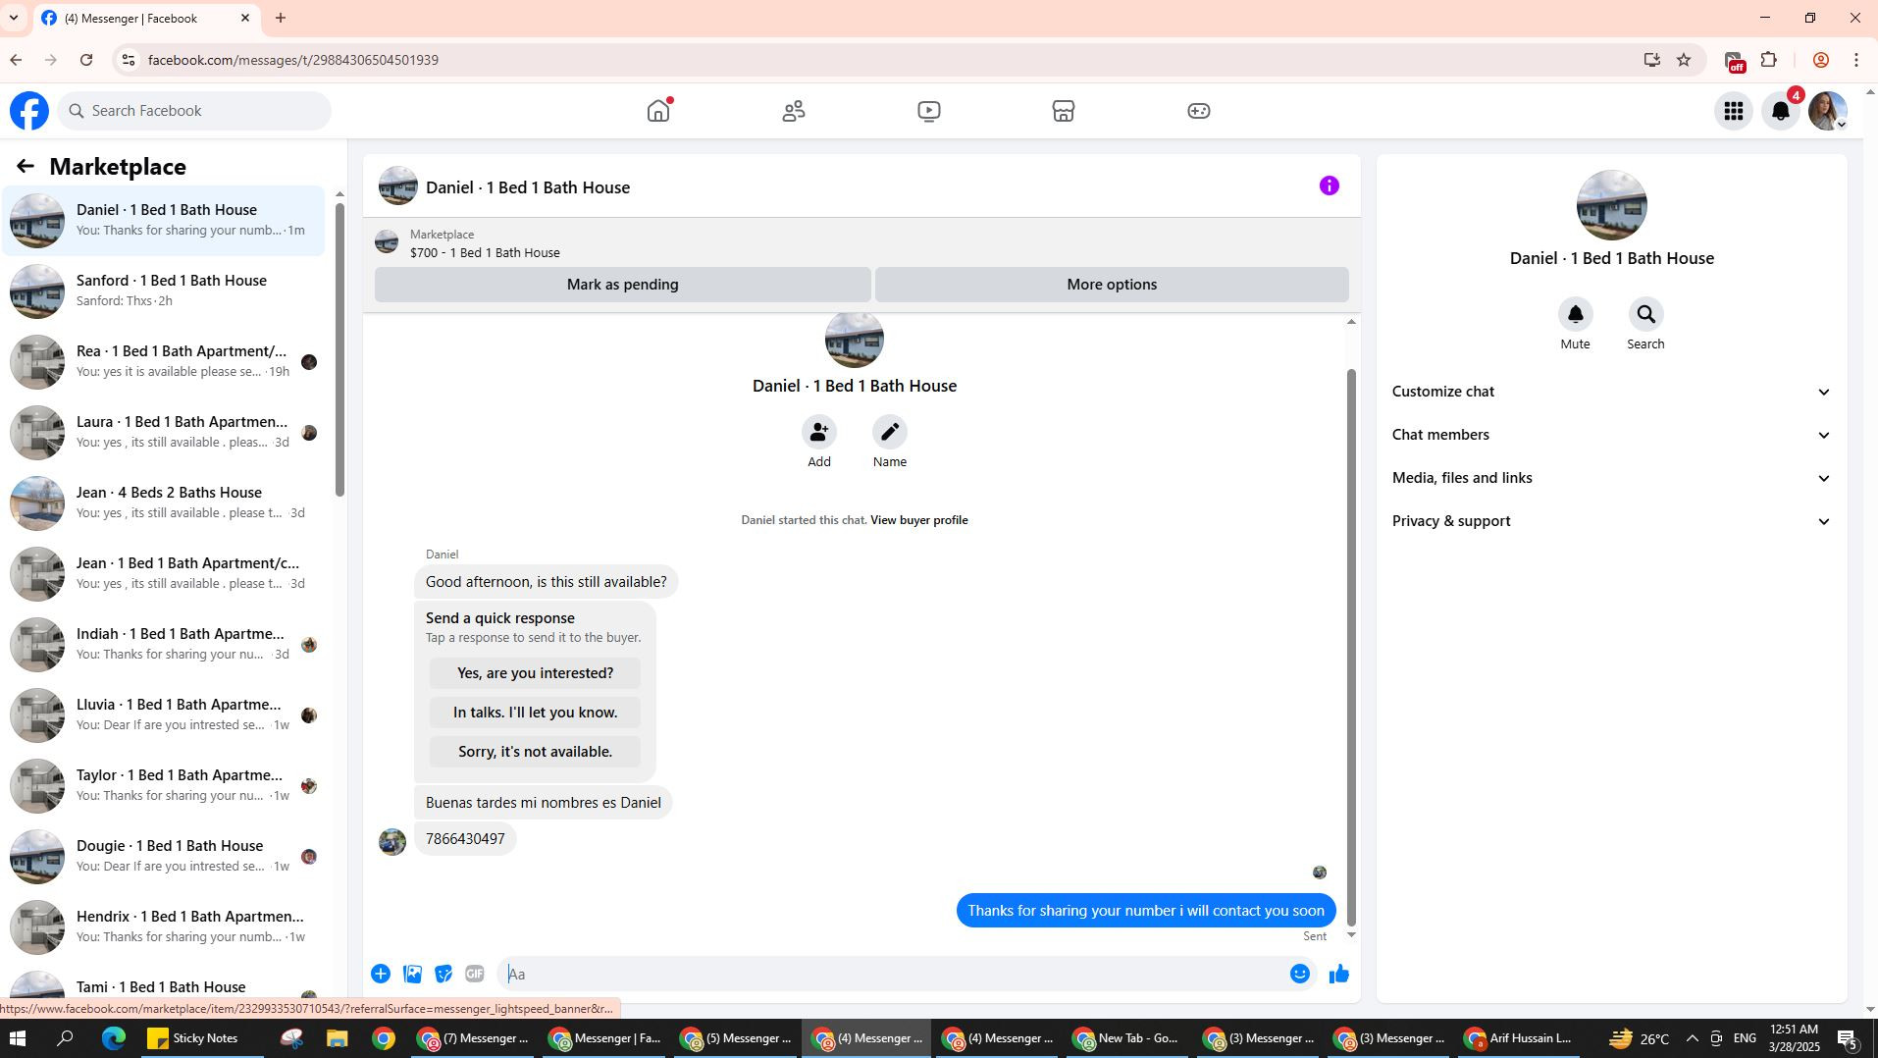Open File Explorer from the taskbar
Image resolution: width=1878 pixels, height=1058 pixels.
337,1038
